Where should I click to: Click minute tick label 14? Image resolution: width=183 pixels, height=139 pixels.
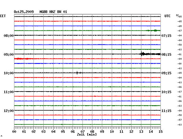pyautogui.click(x=151, y=132)
